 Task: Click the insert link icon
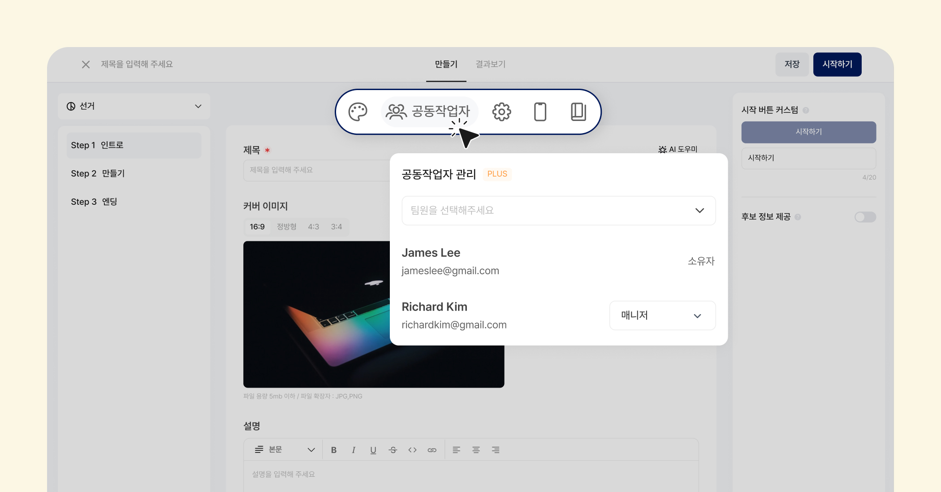click(432, 450)
